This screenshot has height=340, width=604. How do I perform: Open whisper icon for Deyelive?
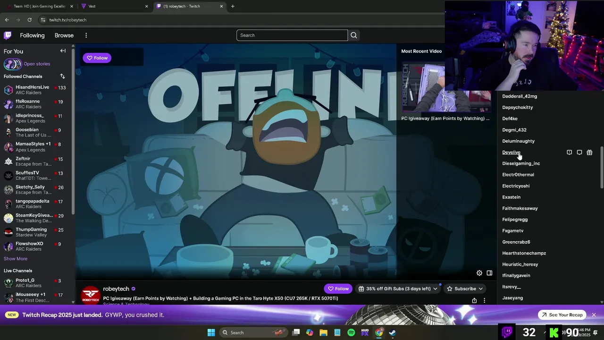click(x=579, y=153)
